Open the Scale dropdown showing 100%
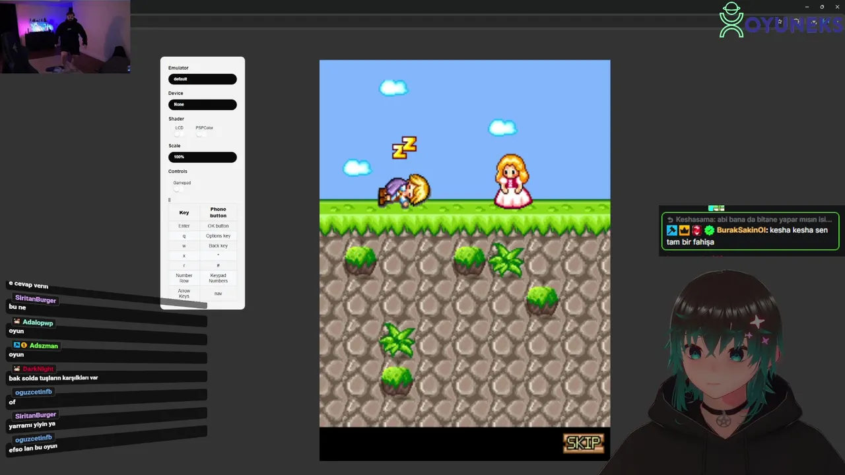The image size is (845, 475). 202,157
